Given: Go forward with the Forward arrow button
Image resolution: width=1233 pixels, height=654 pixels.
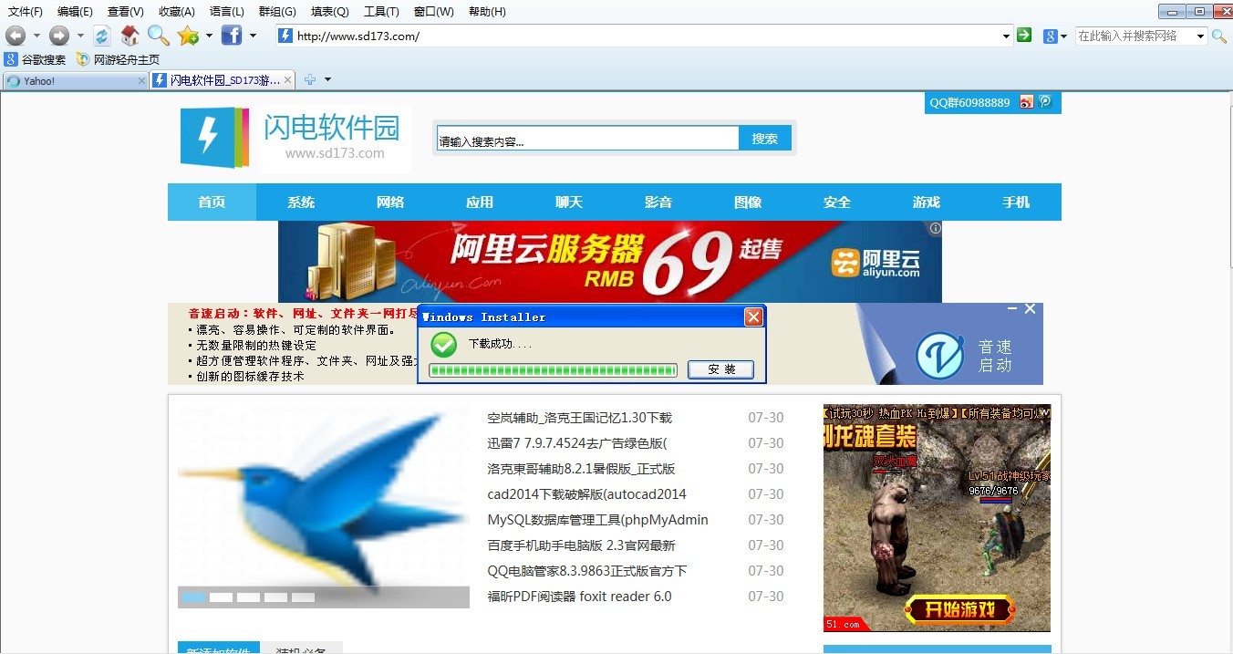Looking at the screenshot, I should click(59, 36).
